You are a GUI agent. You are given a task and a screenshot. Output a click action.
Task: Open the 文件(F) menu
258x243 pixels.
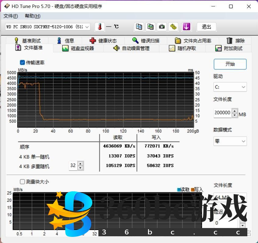click(x=11, y=16)
